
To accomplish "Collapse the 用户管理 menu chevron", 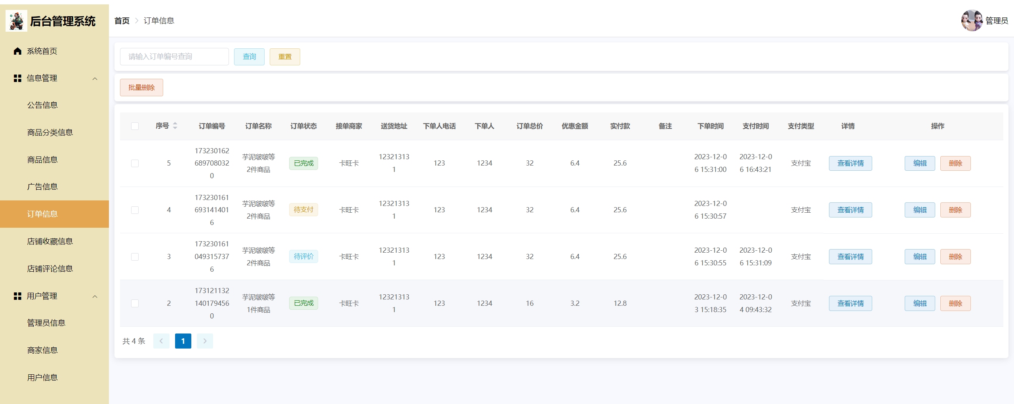I will [95, 296].
